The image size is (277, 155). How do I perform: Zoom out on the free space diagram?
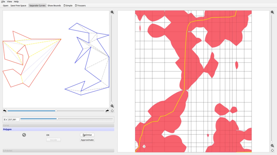click(272, 146)
